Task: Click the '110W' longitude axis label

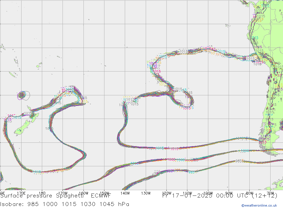Action: [187, 193]
